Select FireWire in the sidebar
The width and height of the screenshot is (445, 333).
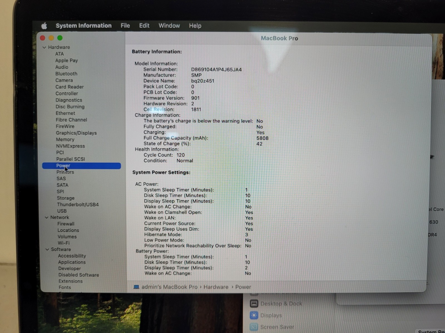pyautogui.click(x=65, y=127)
